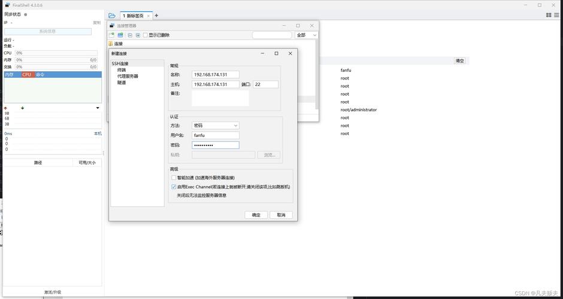The width and height of the screenshot is (563, 299).
Task: Collapse all with the minus icon in 连接管理器
Action: click(130, 35)
